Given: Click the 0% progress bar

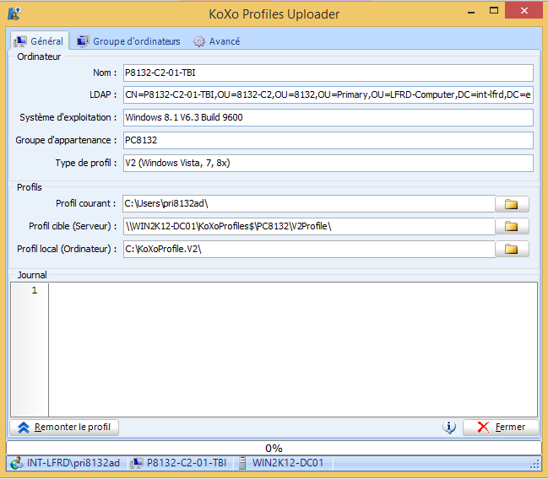Looking at the screenshot, I should point(274,448).
